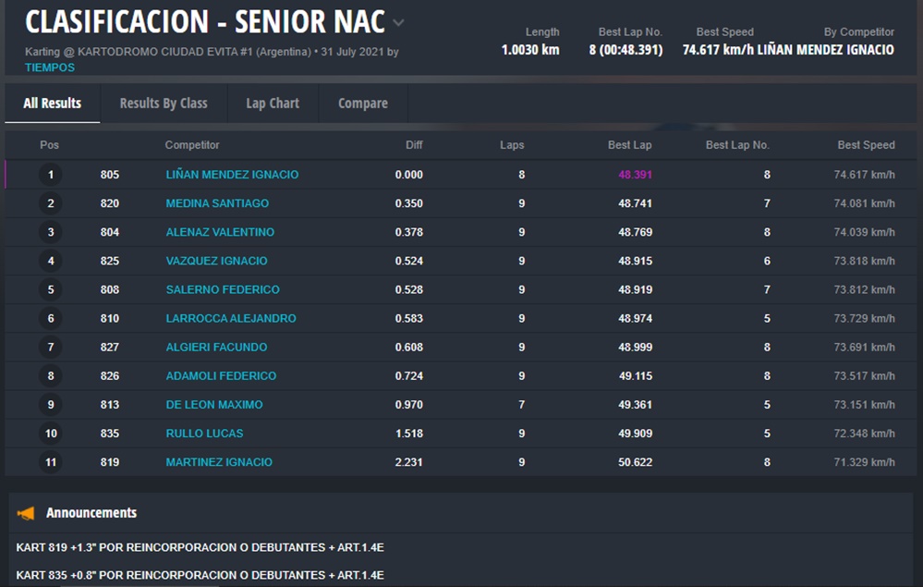Viewport: 923px width, 587px height.
Task: Select the All Results tab
Action: [52, 104]
